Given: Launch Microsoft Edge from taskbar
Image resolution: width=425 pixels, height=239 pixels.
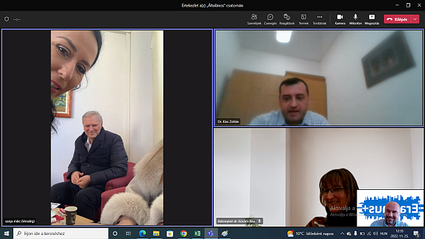Looking at the screenshot, I should [x=142, y=233].
